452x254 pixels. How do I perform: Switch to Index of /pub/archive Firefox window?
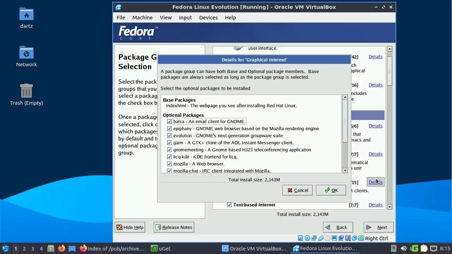(112, 248)
